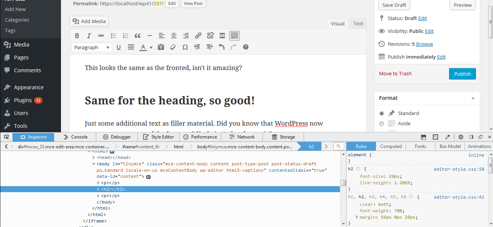
Task: Edit the permalink
Action: (x=172, y=3)
